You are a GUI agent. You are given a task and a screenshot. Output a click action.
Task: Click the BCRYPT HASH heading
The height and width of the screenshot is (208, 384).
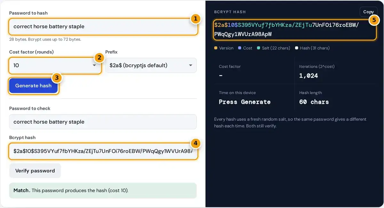(x=230, y=12)
